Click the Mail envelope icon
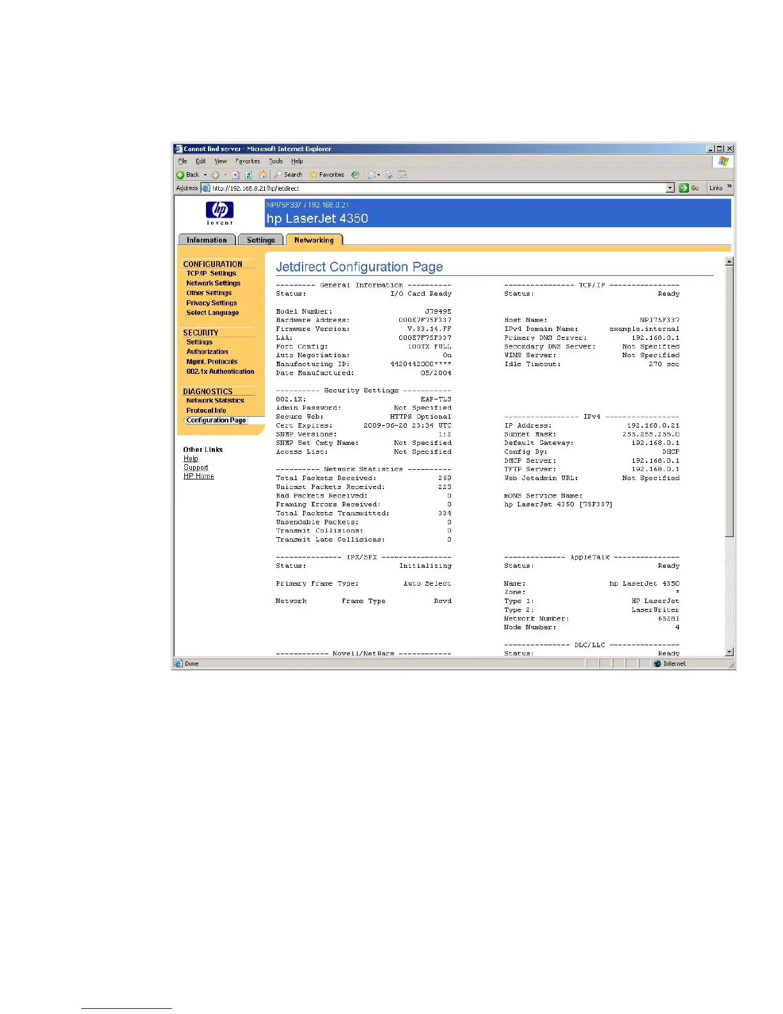The image size is (783, 1014). [371, 175]
